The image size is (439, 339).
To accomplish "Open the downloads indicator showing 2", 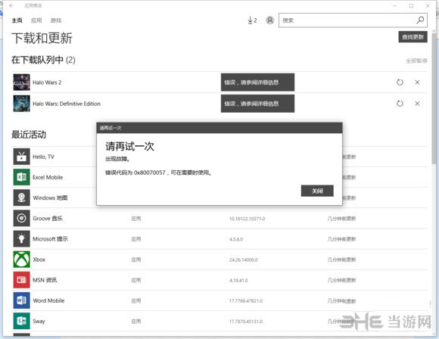I will pyautogui.click(x=252, y=20).
